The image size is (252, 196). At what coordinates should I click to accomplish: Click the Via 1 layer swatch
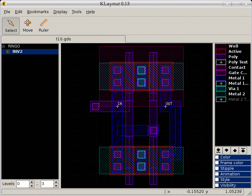(x=221, y=89)
